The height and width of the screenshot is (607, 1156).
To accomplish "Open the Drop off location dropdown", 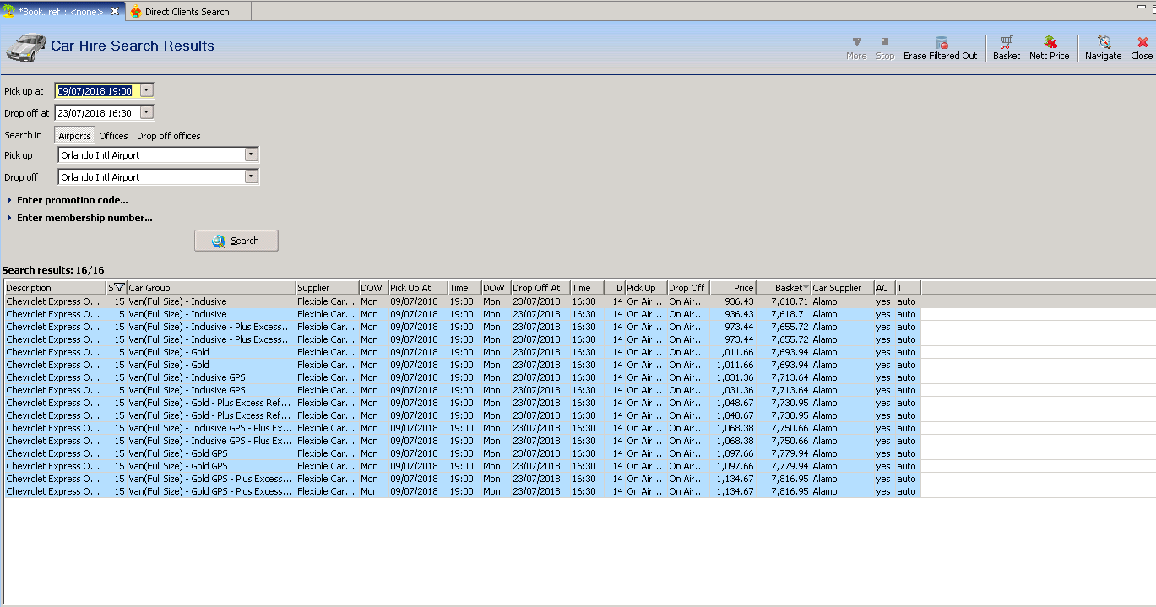I will coord(251,176).
